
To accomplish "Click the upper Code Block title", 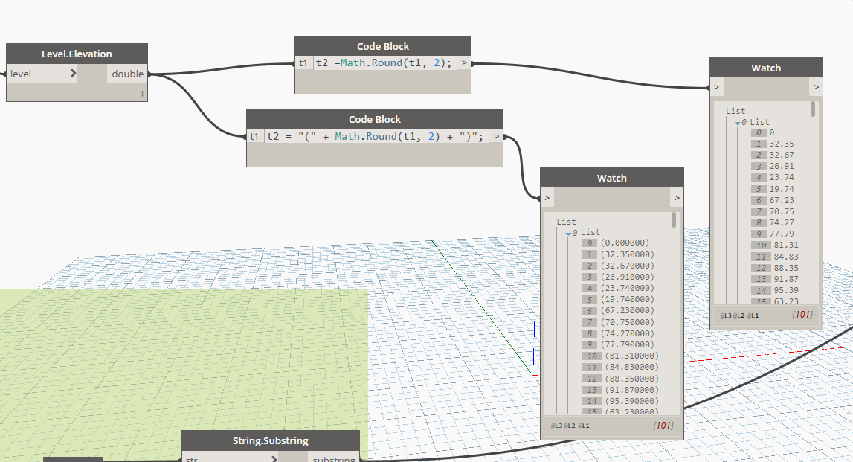I will [383, 46].
